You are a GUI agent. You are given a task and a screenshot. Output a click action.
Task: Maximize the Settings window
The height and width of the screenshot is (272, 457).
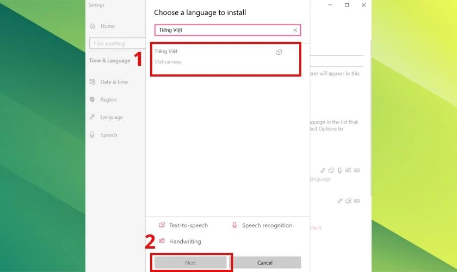coord(347,5)
